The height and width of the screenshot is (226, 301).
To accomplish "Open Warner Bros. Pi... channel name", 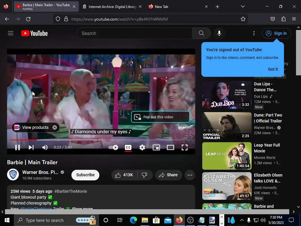I will tap(40, 172).
